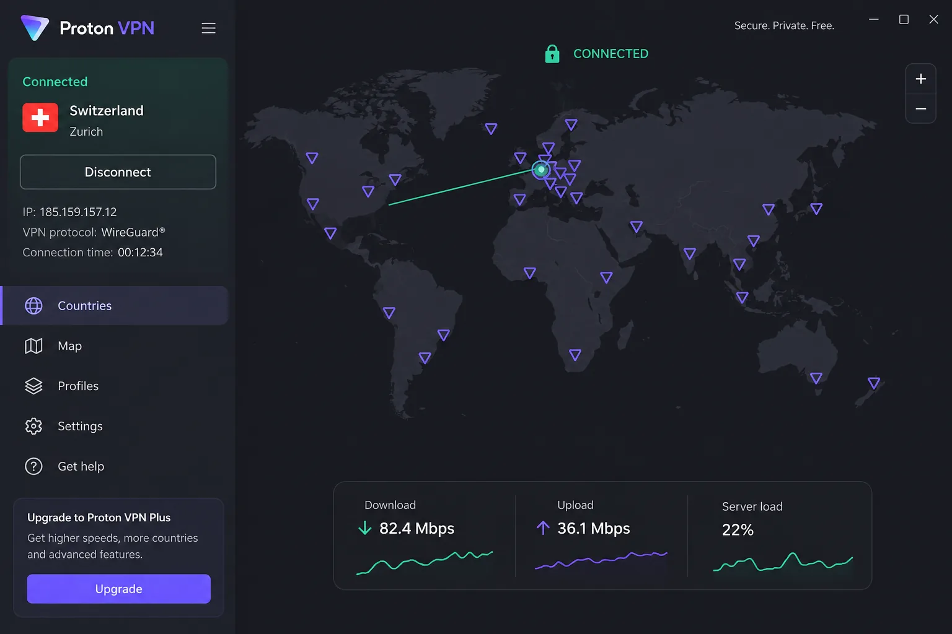
Task: Select the connected Switzerland server marker on map
Action: click(541, 169)
